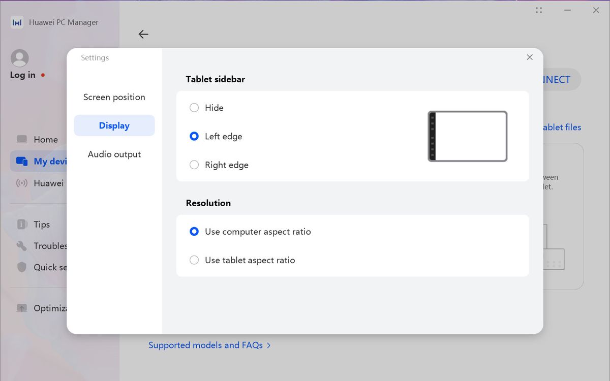Choose Right edge for tablet sidebar
Image resolution: width=610 pixels, height=381 pixels.
point(219,165)
